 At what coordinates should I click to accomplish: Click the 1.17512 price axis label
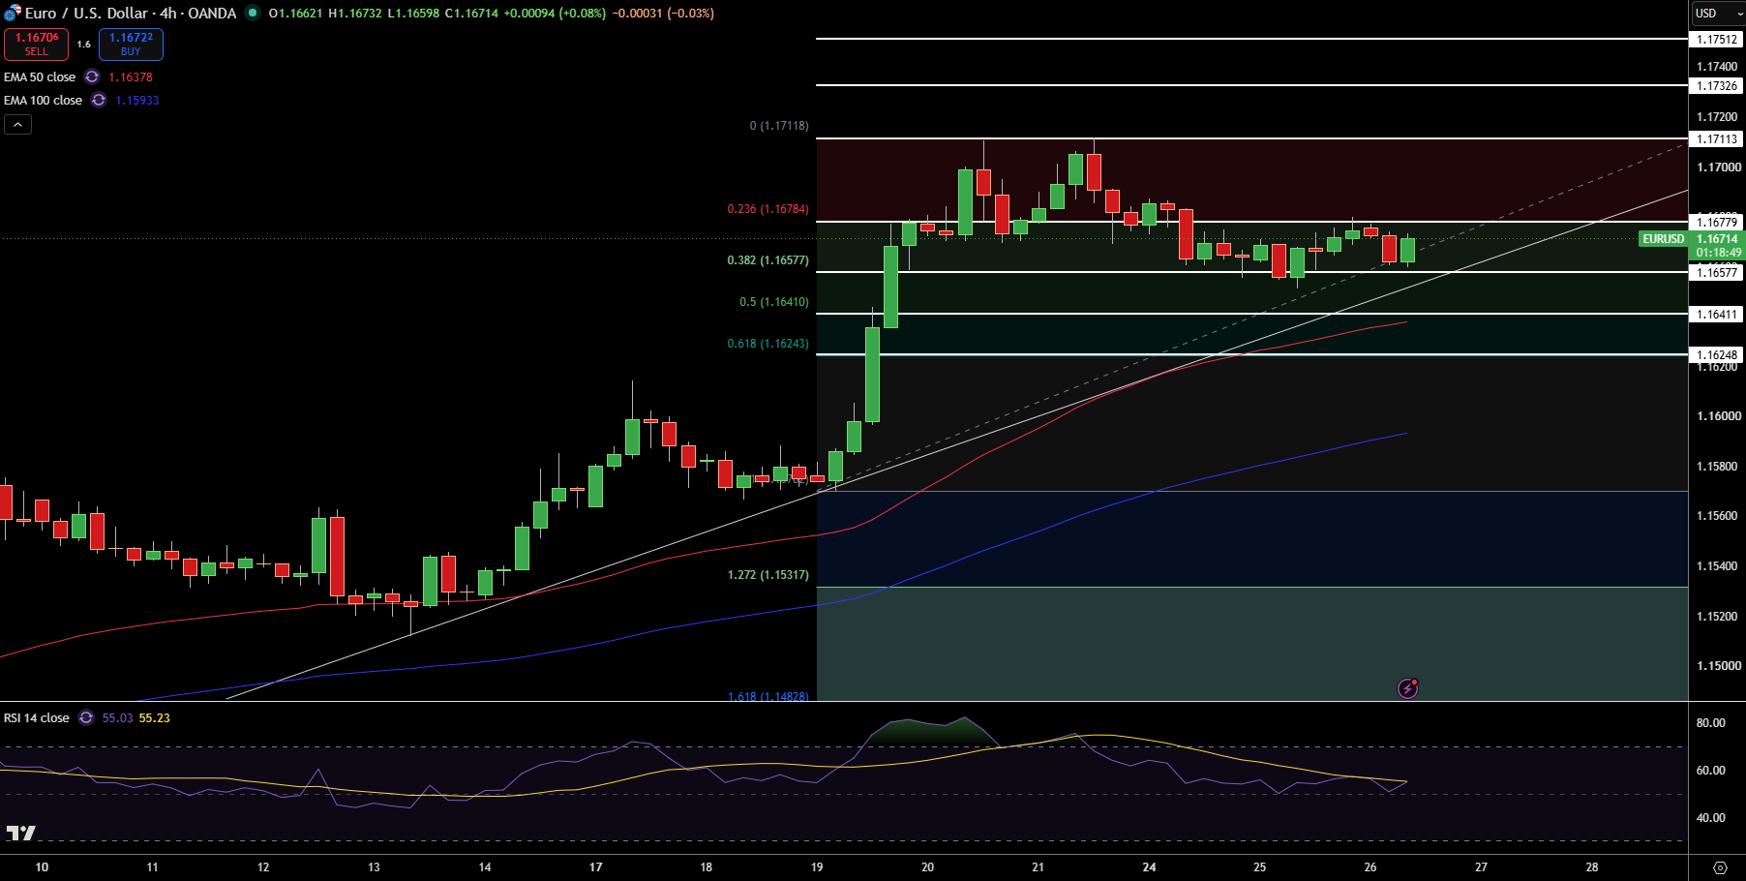[x=1717, y=40]
